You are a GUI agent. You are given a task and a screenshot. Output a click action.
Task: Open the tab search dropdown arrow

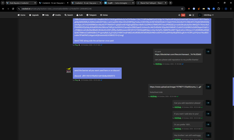3,3
